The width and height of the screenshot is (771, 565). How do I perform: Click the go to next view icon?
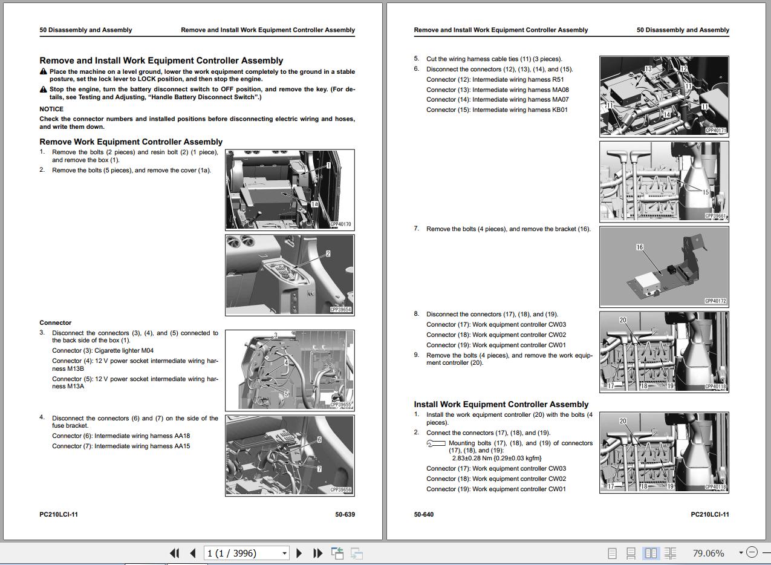(x=357, y=553)
